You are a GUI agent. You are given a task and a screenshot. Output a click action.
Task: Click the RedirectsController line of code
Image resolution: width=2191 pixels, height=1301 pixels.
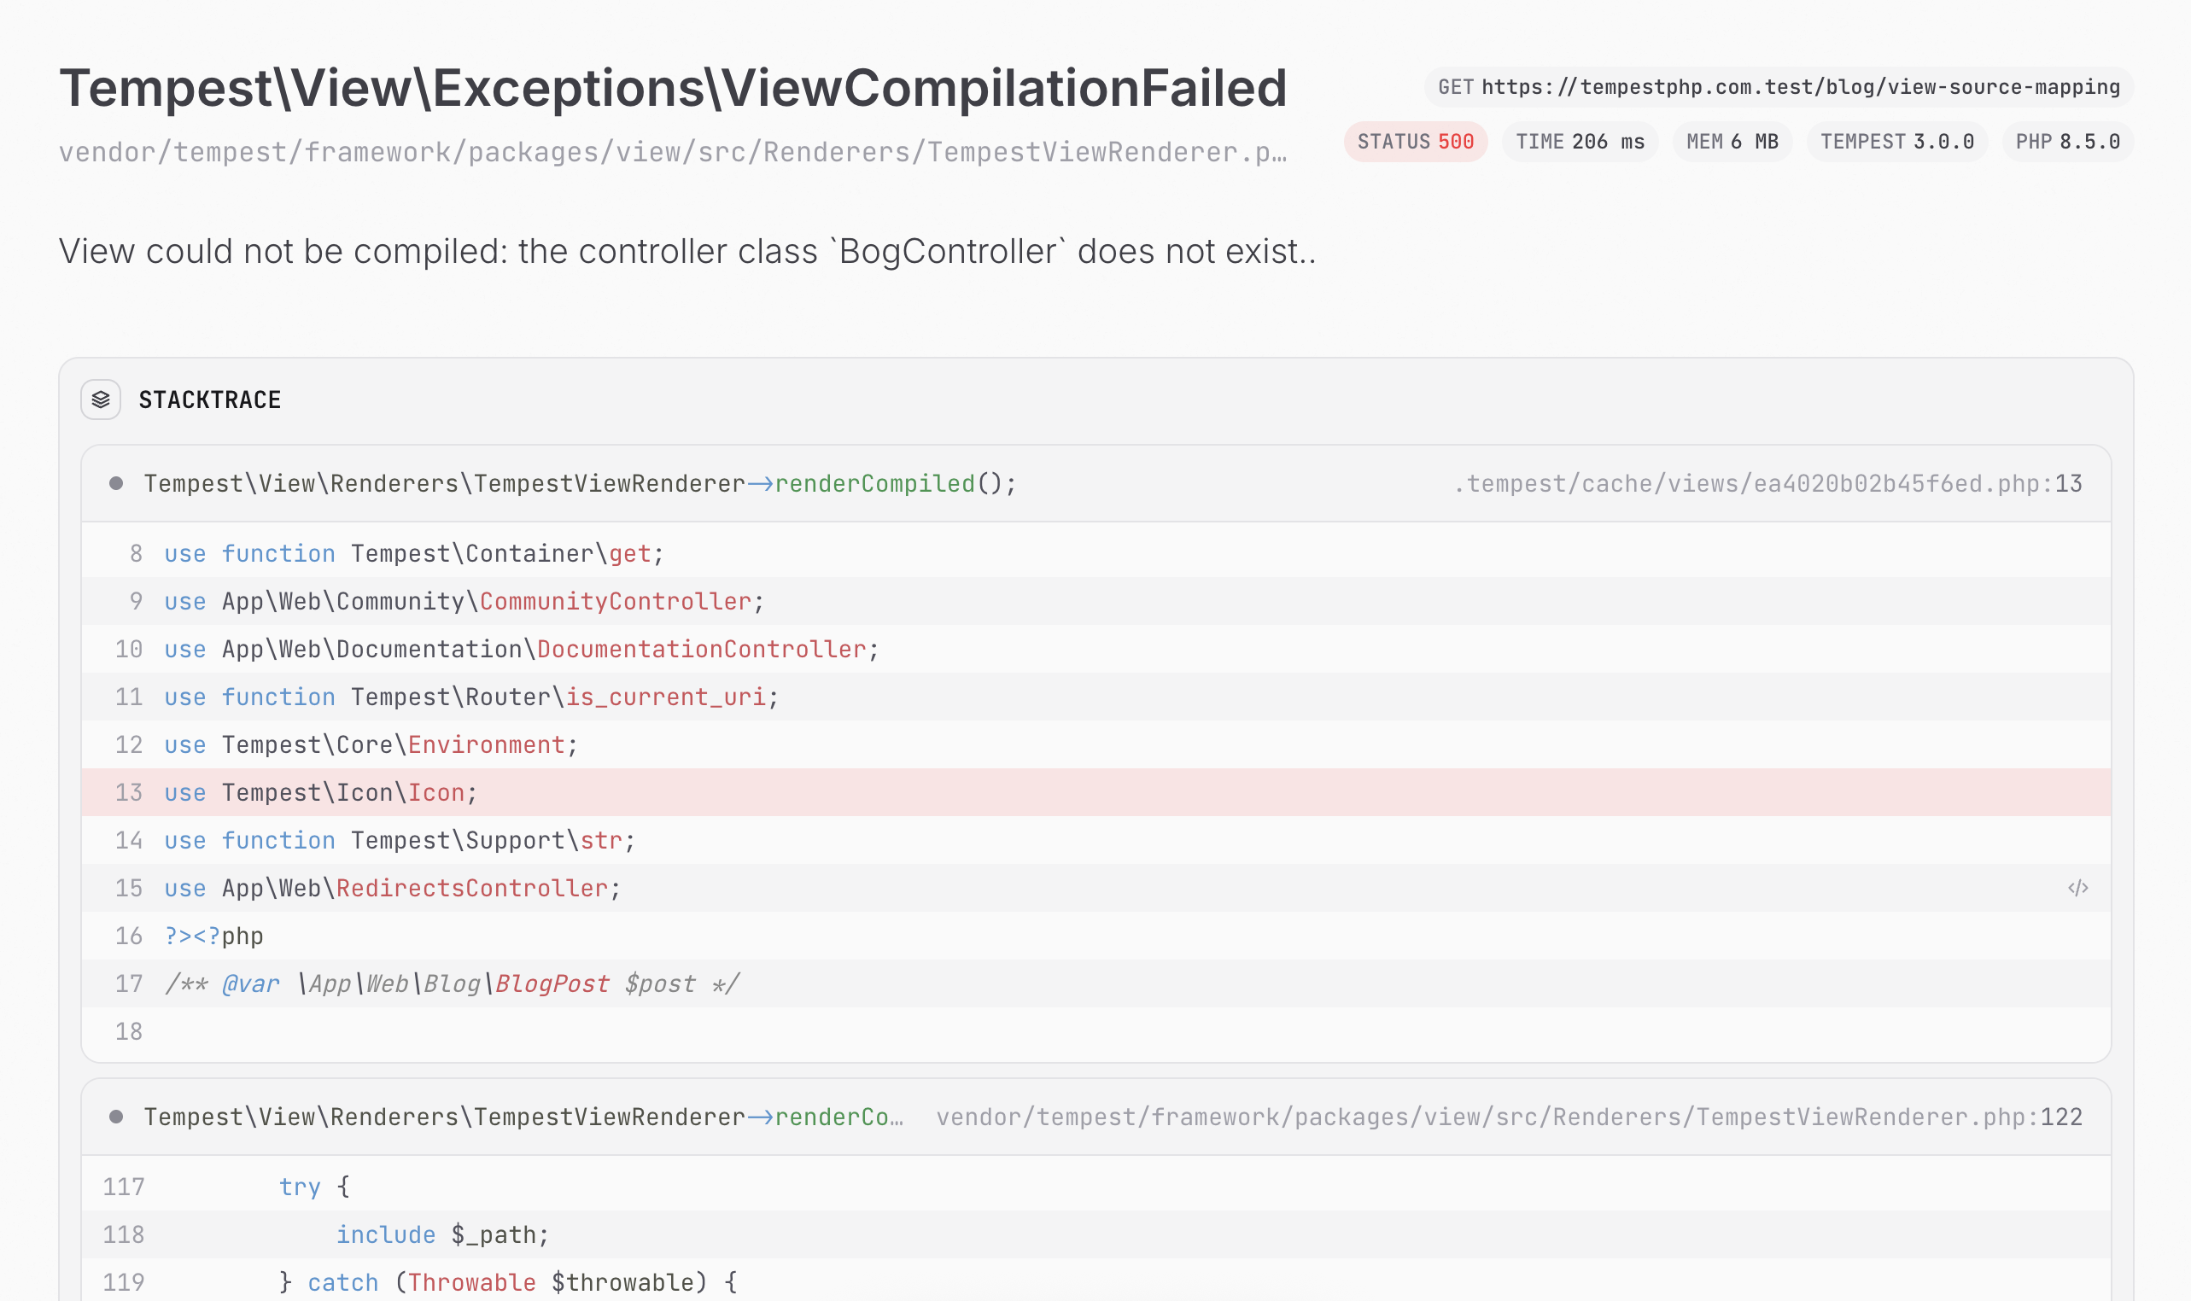(x=392, y=888)
